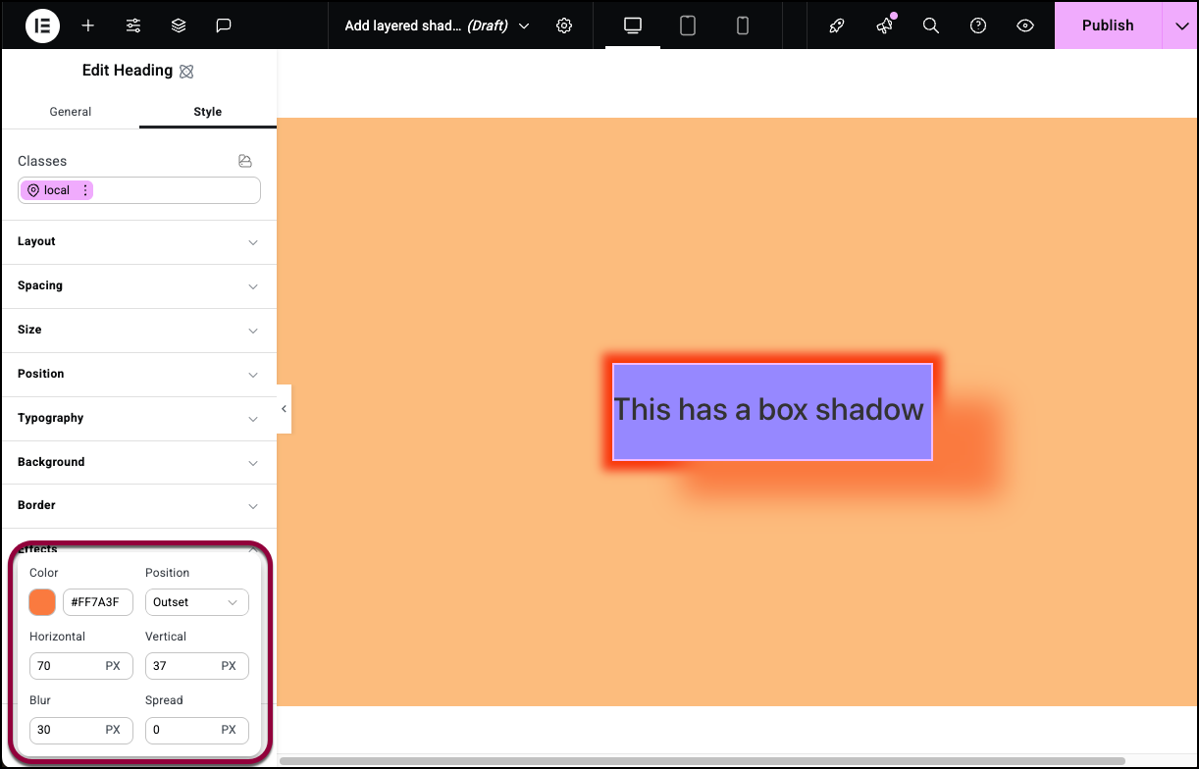Switch to desktop device view
The height and width of the screenshot is (769, 1199).
pos(633,26)
